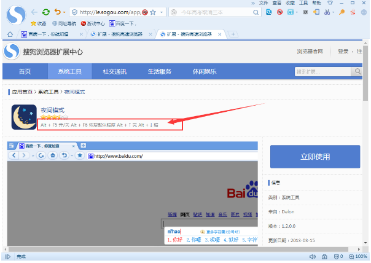Click the orange undo-close-tab arrow

pos(58,12)
